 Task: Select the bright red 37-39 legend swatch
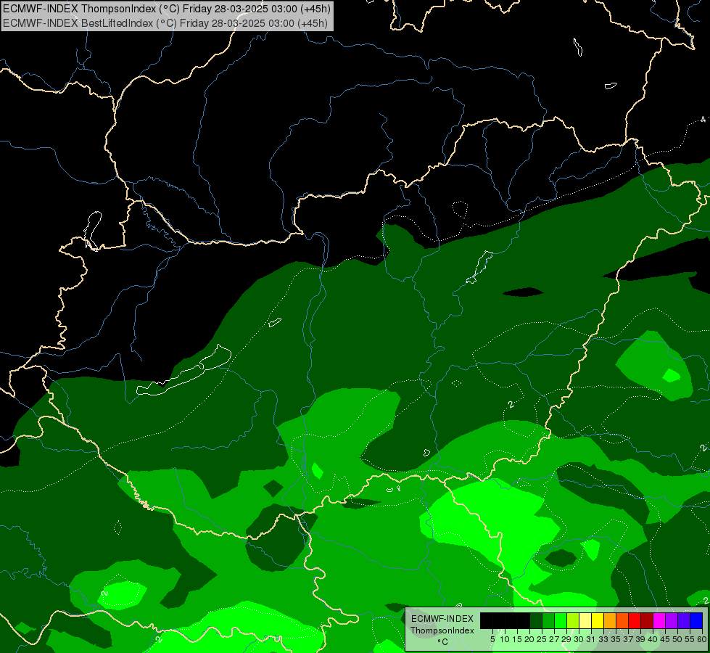635,620
